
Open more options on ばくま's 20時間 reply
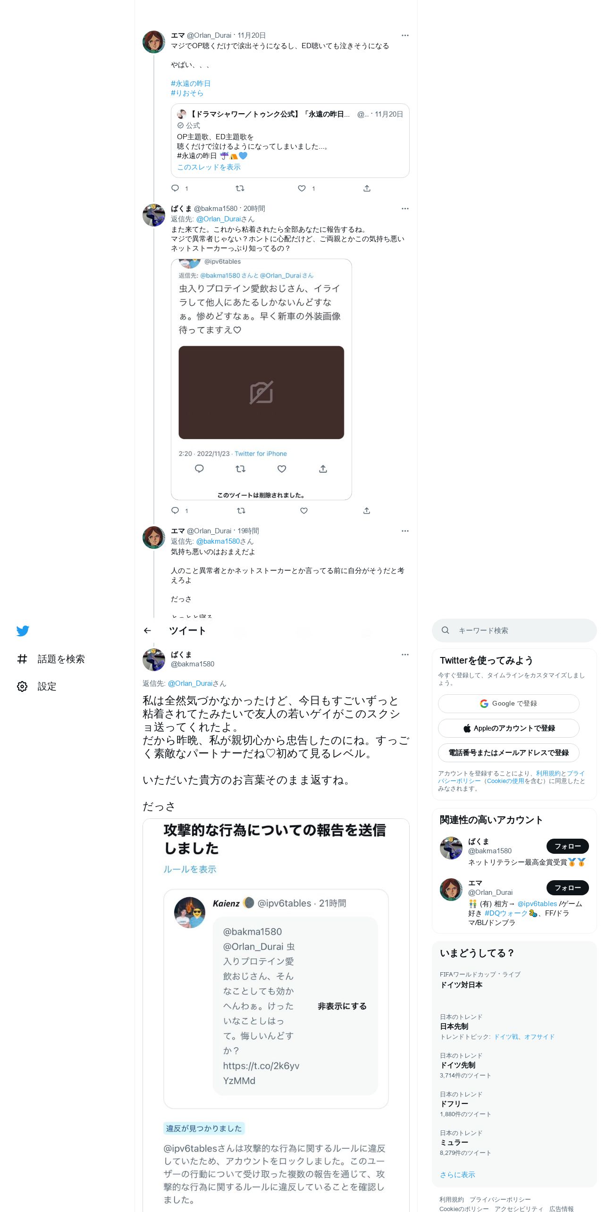pyautogui.click(x=405, y=209)
